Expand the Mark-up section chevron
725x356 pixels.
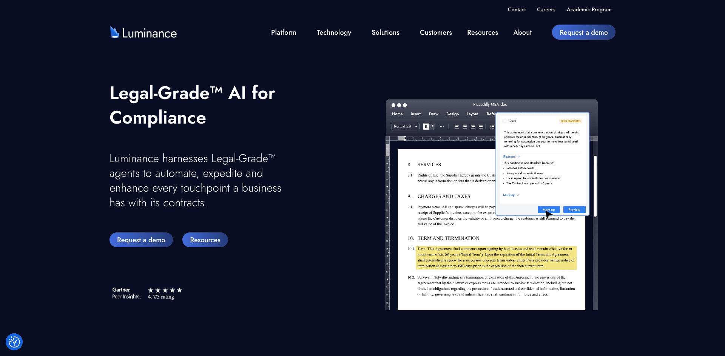pyautogui.click(x=518, y=195)
